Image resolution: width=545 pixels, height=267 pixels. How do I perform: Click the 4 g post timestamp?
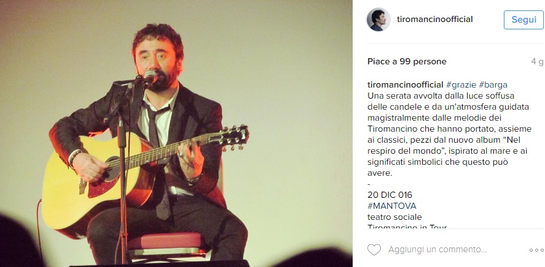536,62
